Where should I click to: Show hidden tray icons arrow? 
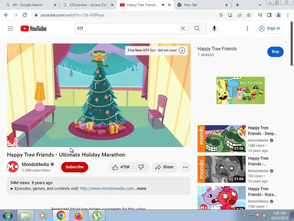point(244,216)
